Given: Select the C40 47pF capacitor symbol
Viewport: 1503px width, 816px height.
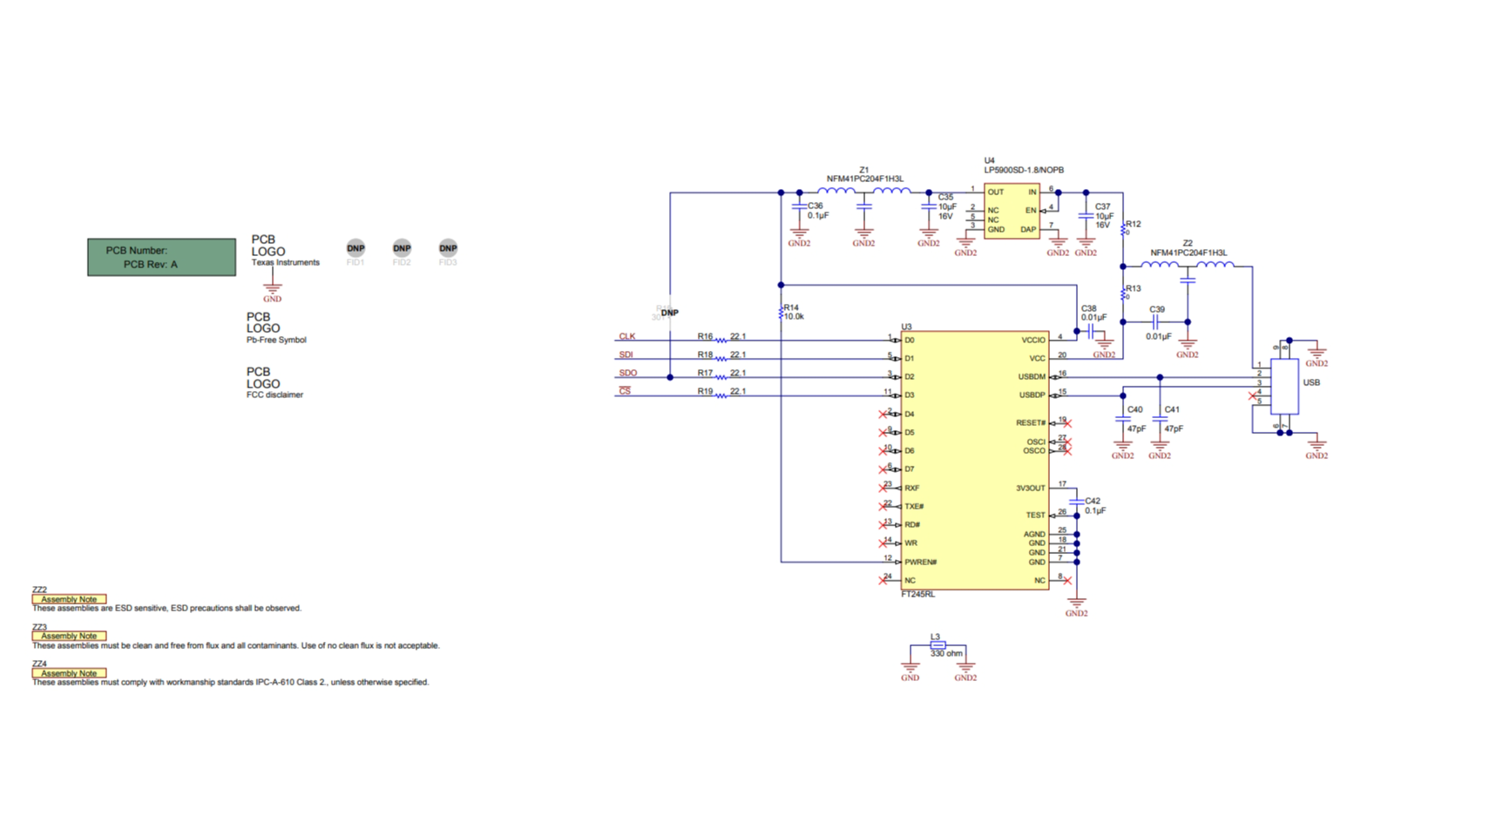Looking at the screenshot, I should pyautogui.click(x=1122, y=419).
